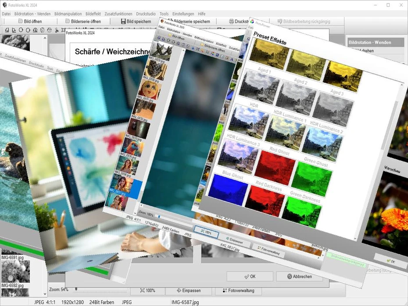Open the Bildeffekt menu in the top menu bar
Screen dimensions: 408x306
coord(94,14)
